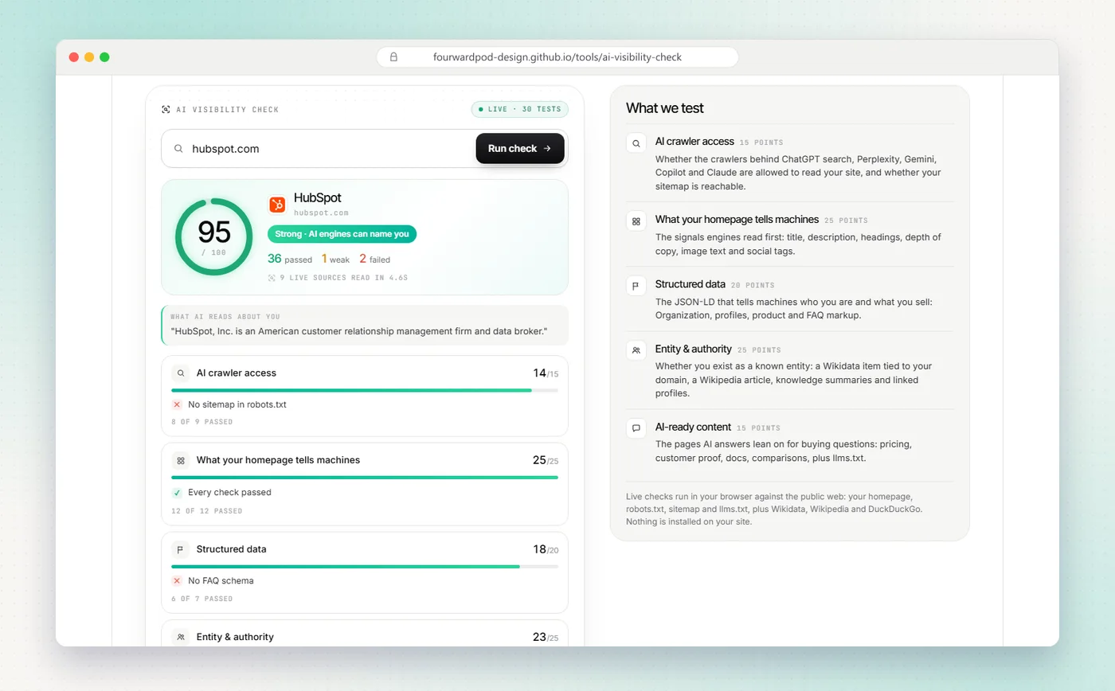The width and height of the screenshot is (1115, 691).
Task: Click the green macOS maximize window button
Action: pos(104,57)
